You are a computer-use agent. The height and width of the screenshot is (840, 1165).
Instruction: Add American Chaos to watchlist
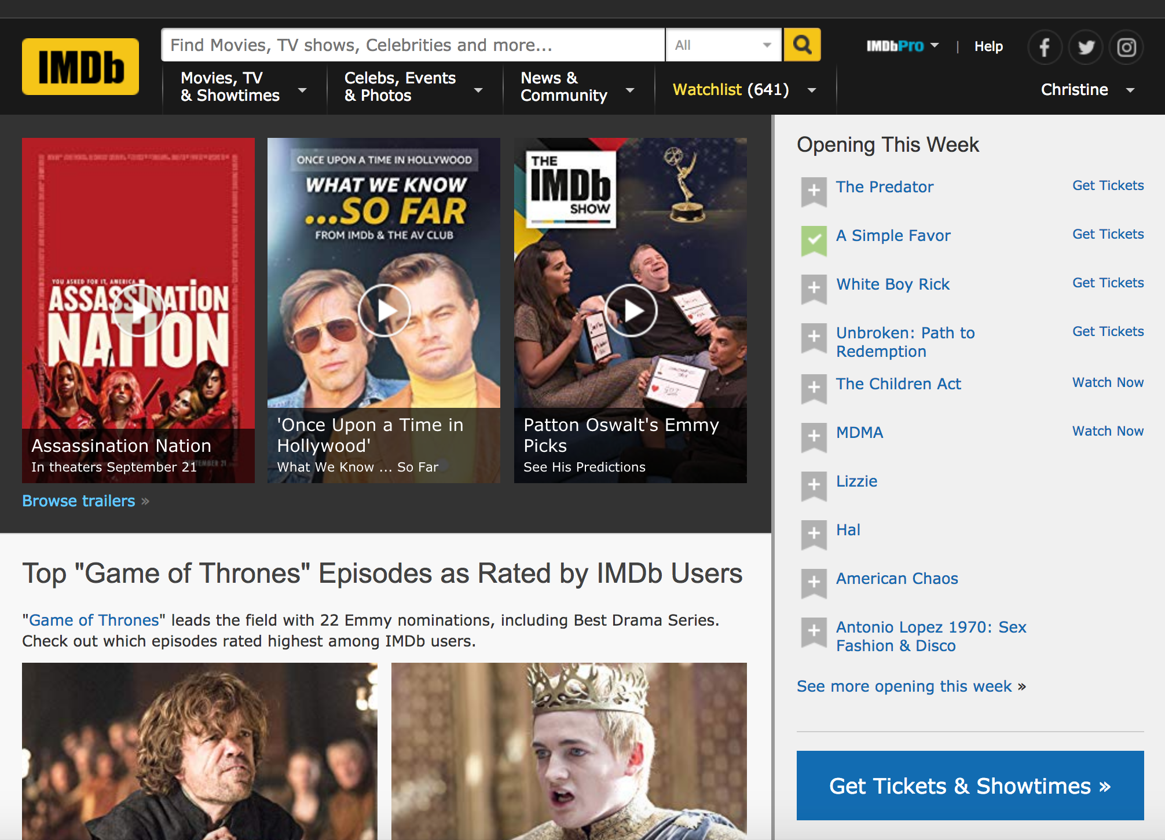coord(814,583)
